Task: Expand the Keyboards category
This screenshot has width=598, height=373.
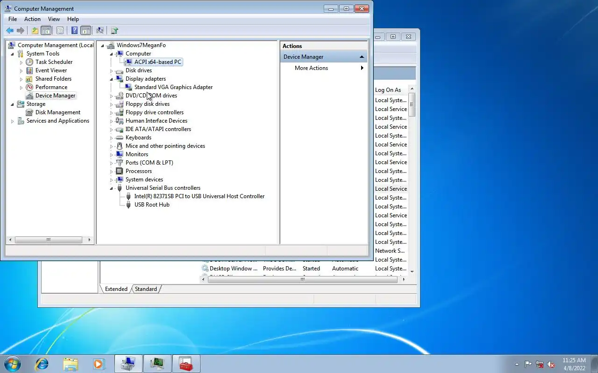Action: pyautogui.click(x=112, y=138)
